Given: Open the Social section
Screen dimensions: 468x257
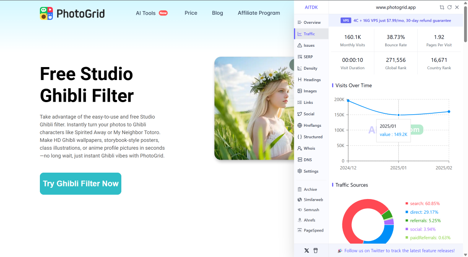Looking at the screenshot, I should [311, 114].
